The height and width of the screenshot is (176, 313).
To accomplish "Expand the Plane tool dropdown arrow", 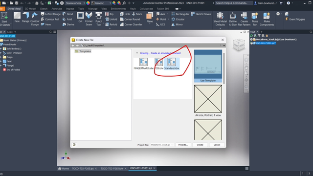I will pyautogui.click(x=150, y=24).
